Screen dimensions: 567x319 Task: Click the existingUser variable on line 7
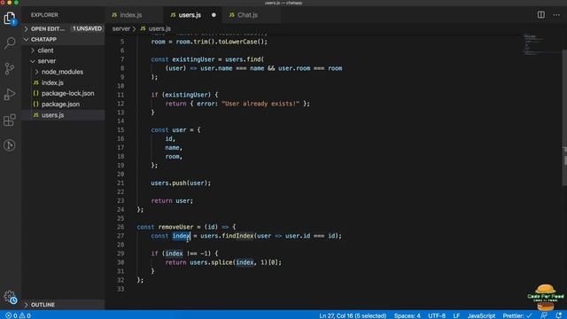click(193, 59)
